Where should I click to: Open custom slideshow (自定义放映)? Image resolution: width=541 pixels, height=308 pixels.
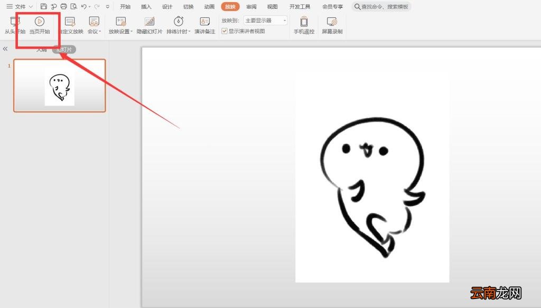pos(71,25)
